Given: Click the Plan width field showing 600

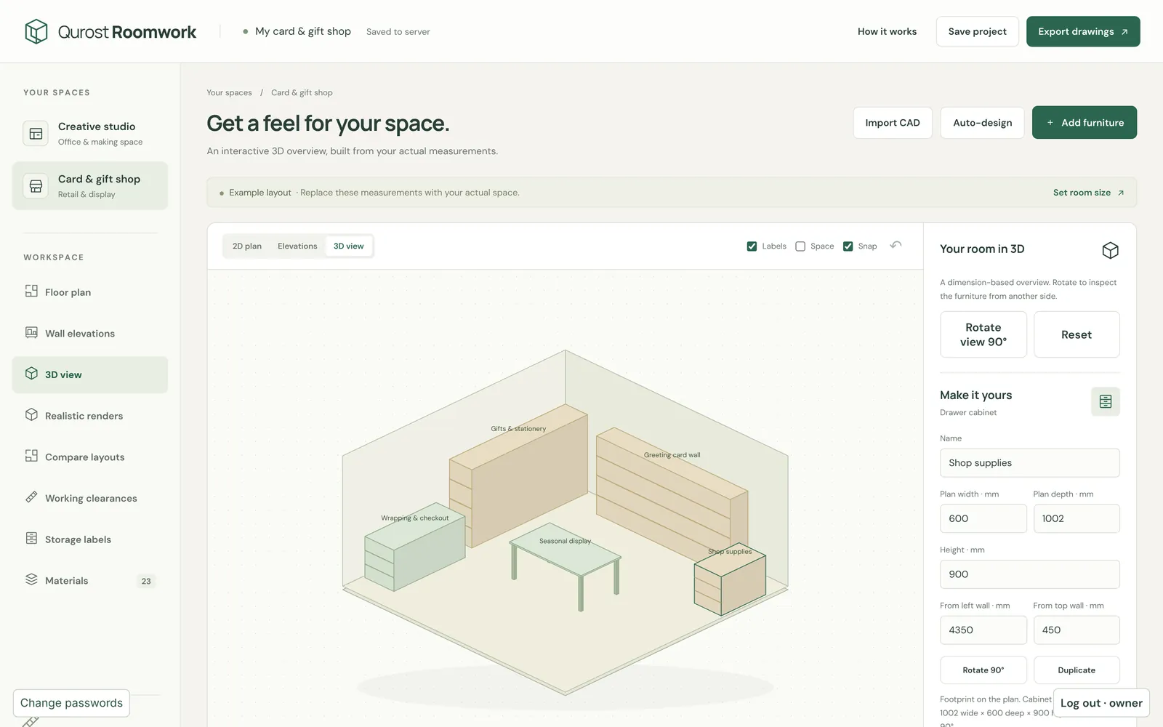Looking at the screenshot, I should 983,518.
